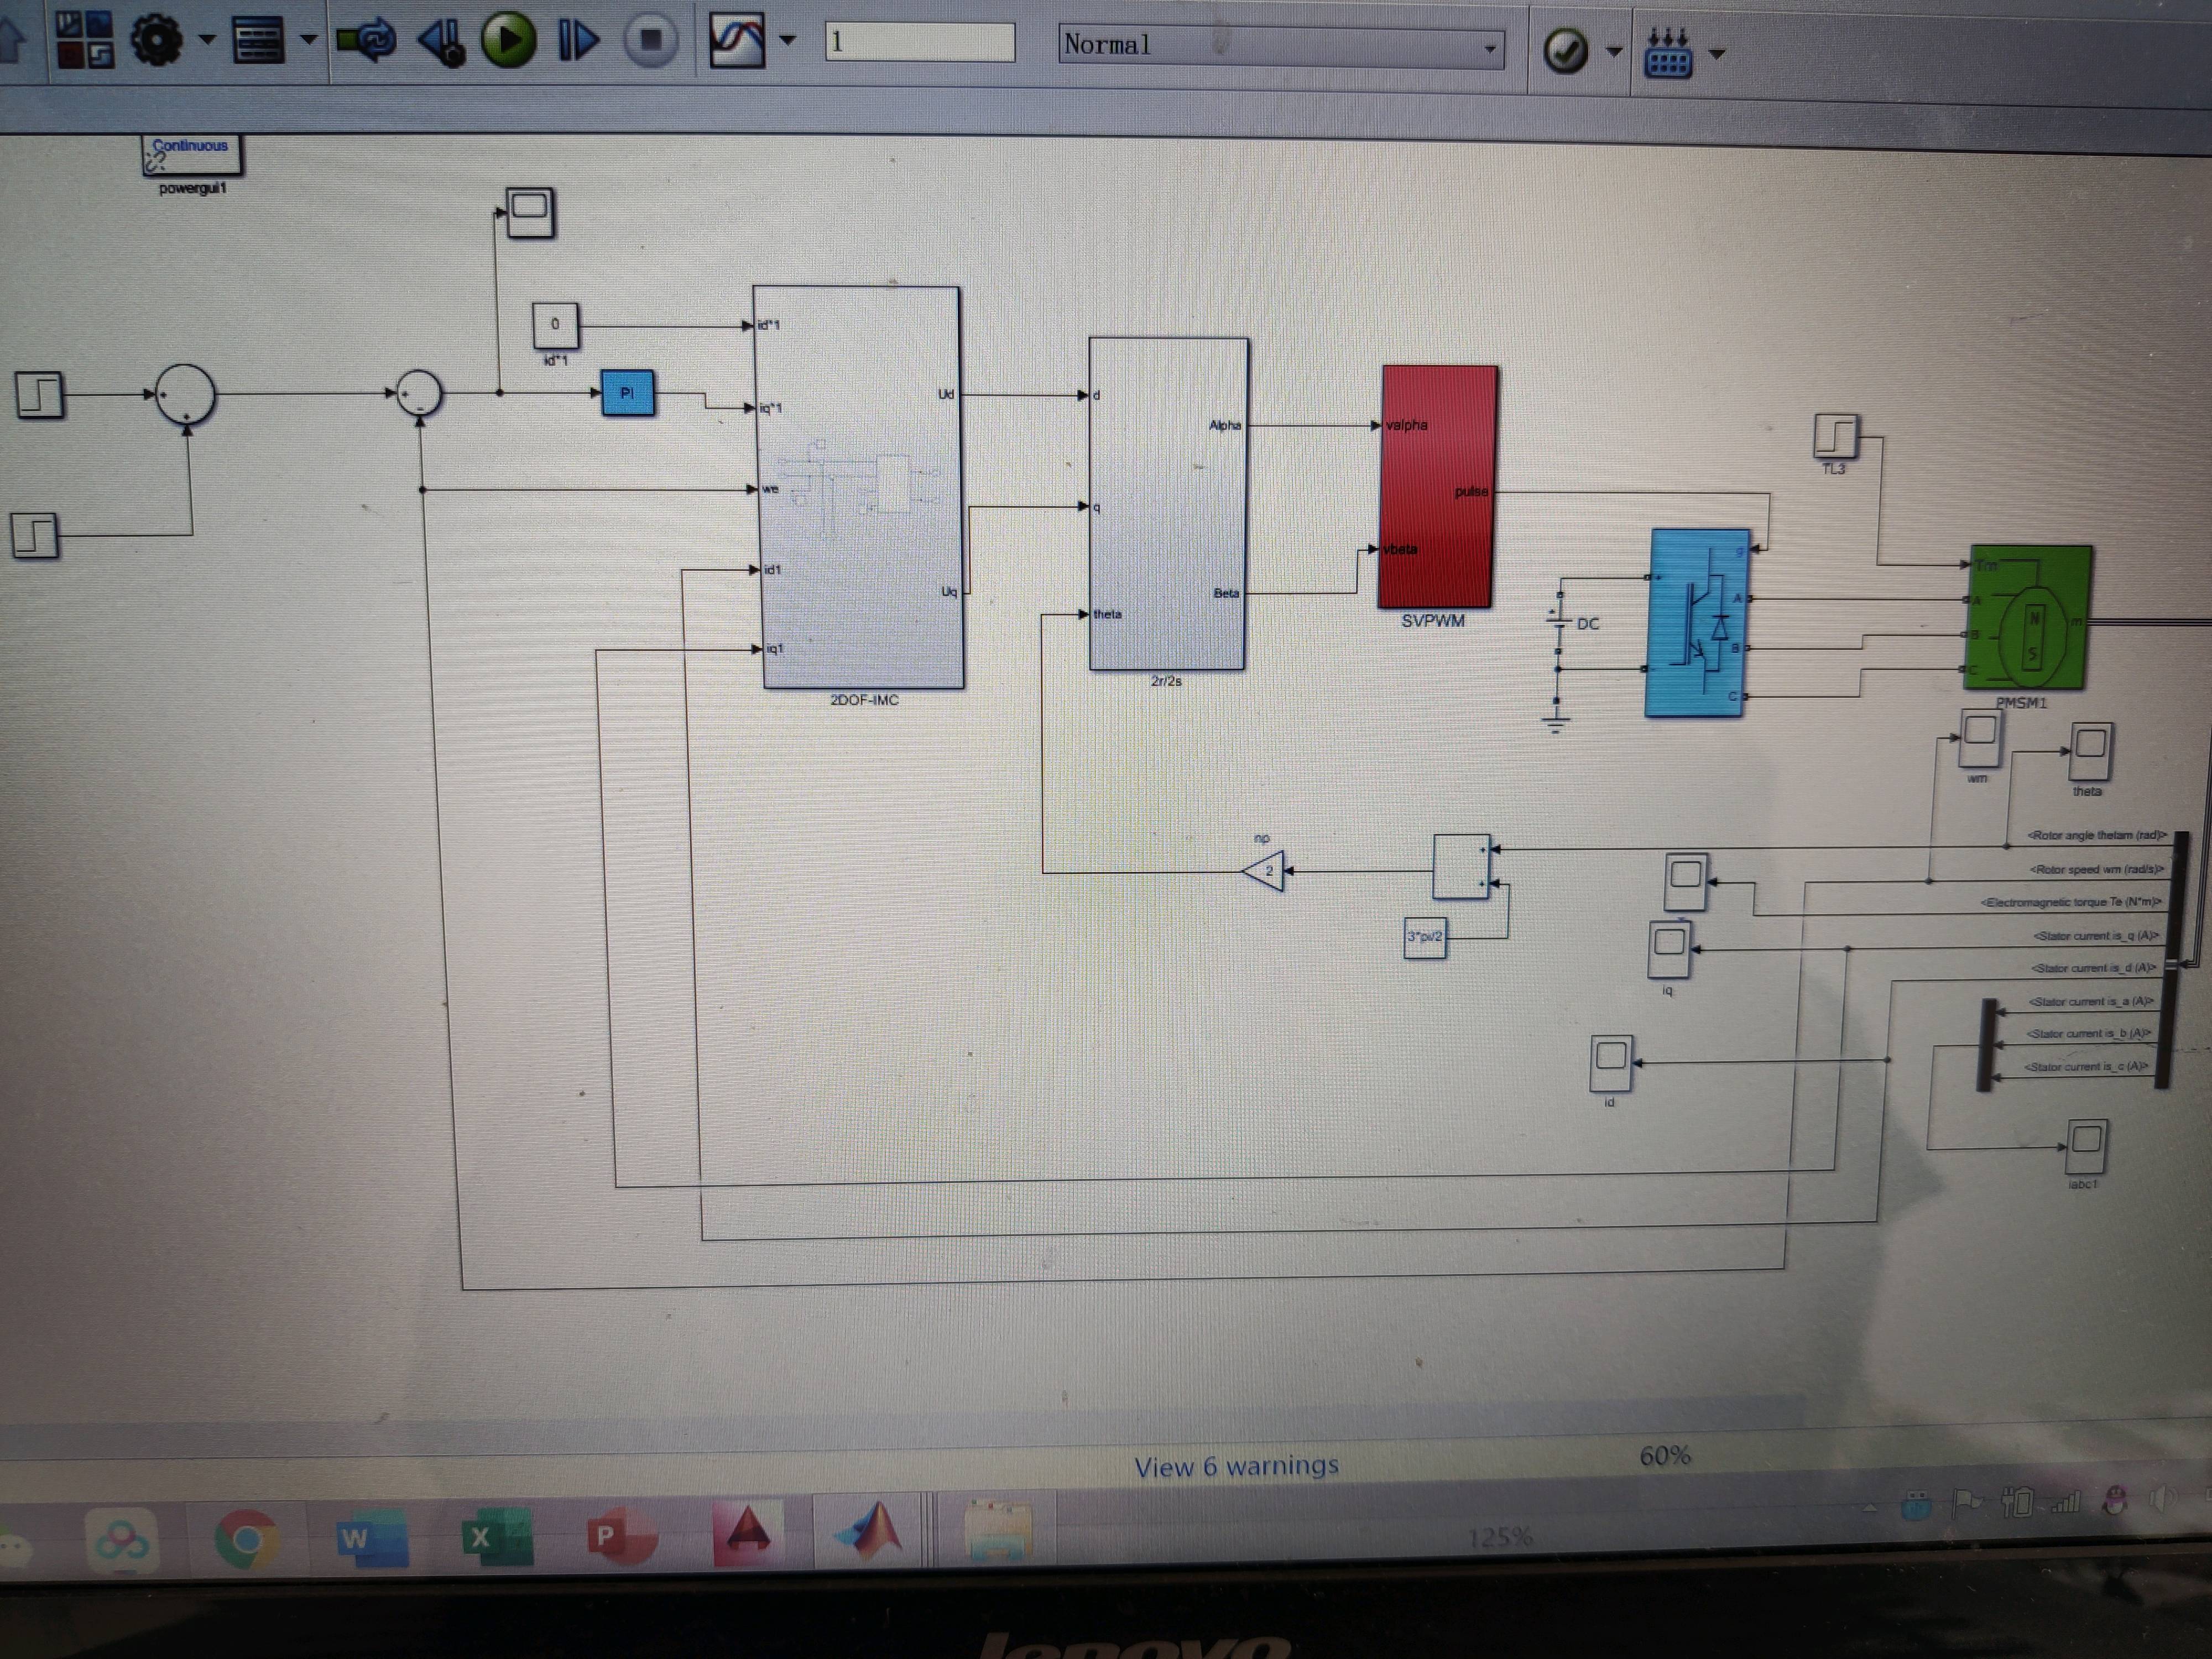This screenshot has height=1659, width=2212.
Task: Select the iq scope block
Action: [1669, 949]
